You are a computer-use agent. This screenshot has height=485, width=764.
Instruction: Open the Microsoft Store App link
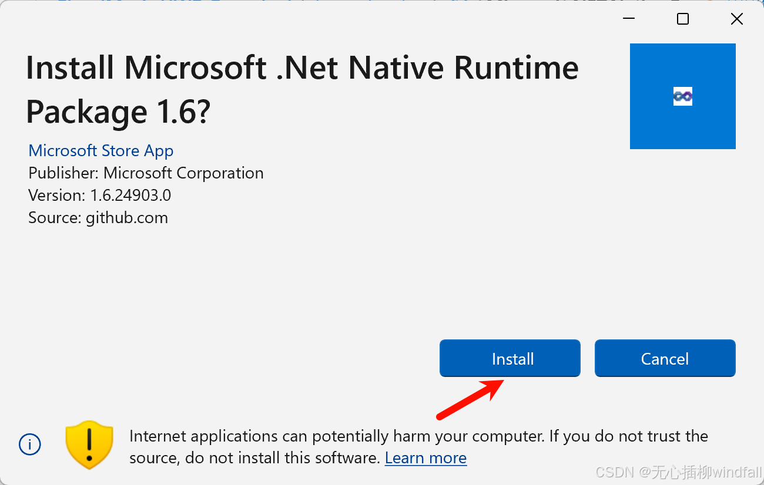pyautogui.click(x=100, y=151)
